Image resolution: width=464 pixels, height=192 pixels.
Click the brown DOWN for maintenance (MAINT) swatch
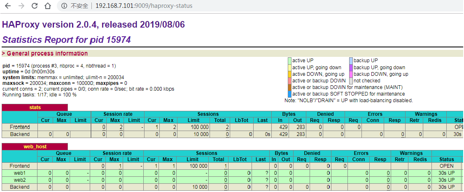coord(290,87)
